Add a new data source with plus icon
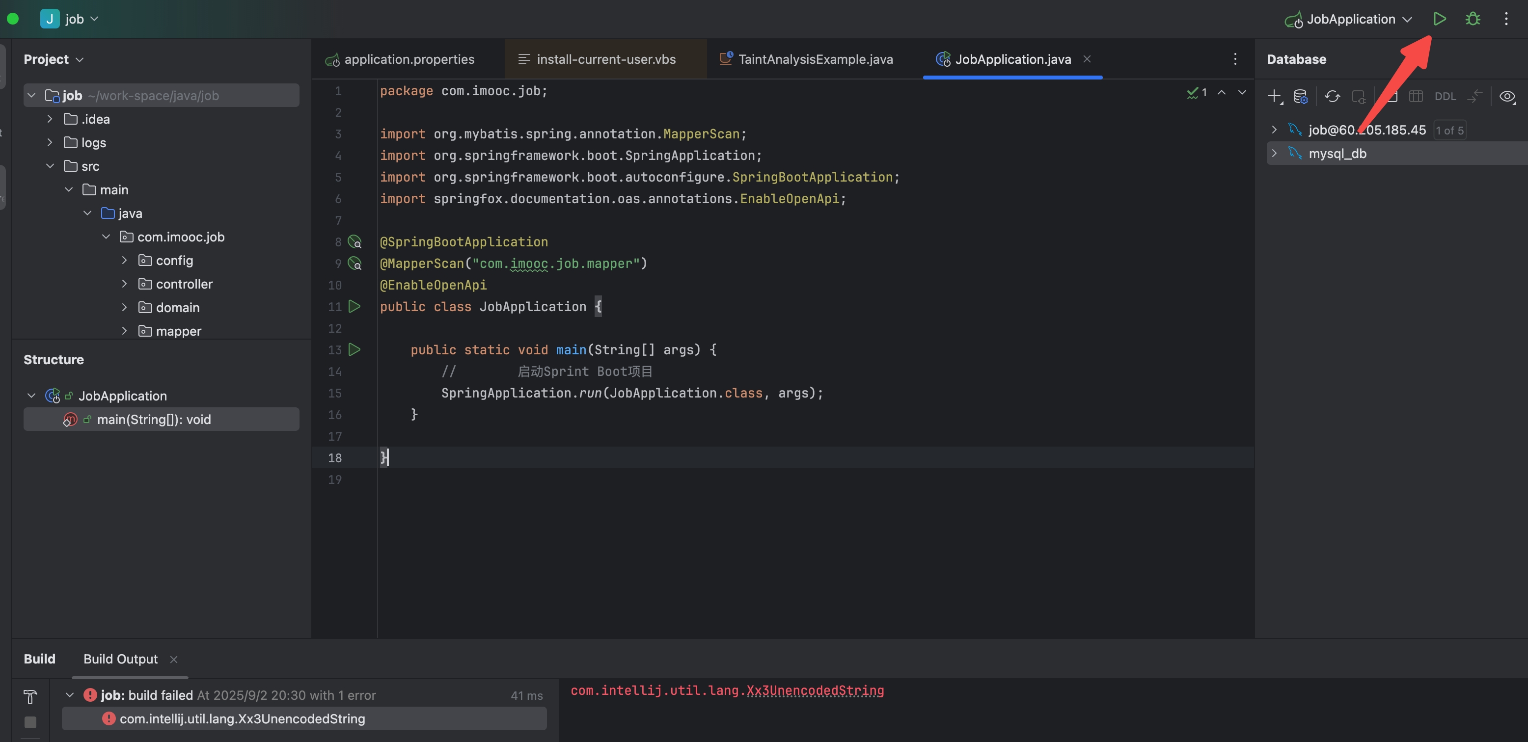1528x742 pixels. click(x=1275, y=97)
